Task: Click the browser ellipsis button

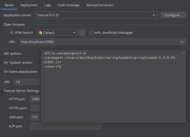Action: point(82,33)
